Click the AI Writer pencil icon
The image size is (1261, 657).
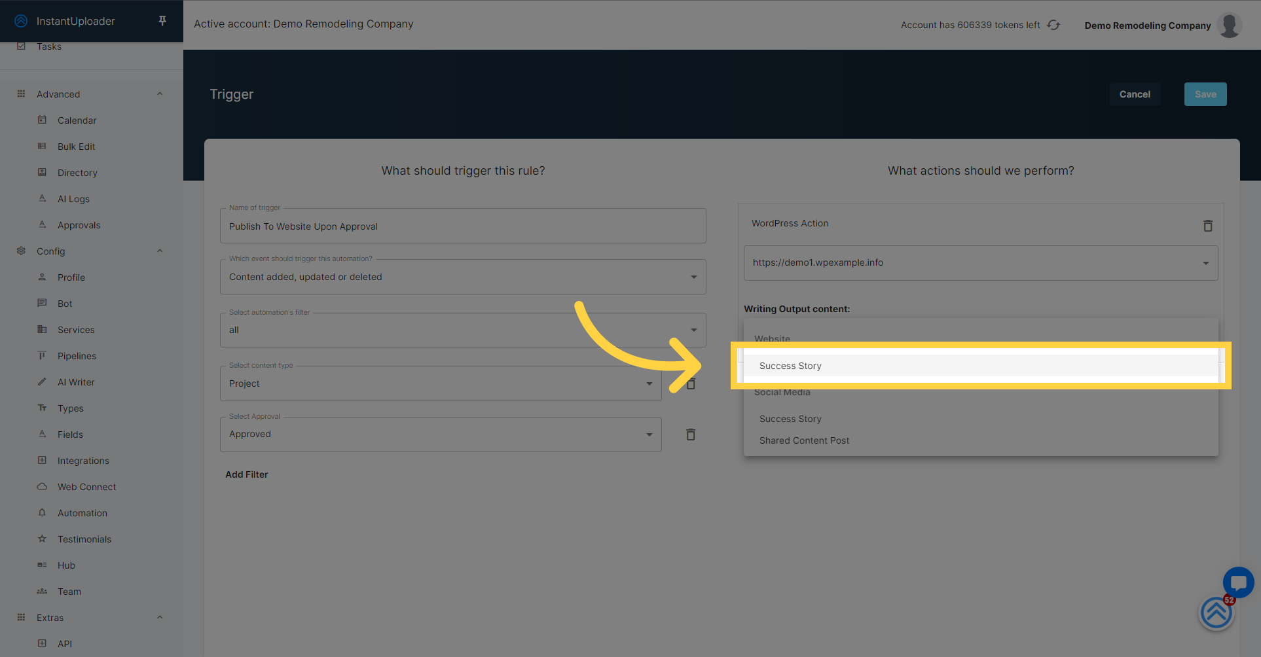pos(42,382)
